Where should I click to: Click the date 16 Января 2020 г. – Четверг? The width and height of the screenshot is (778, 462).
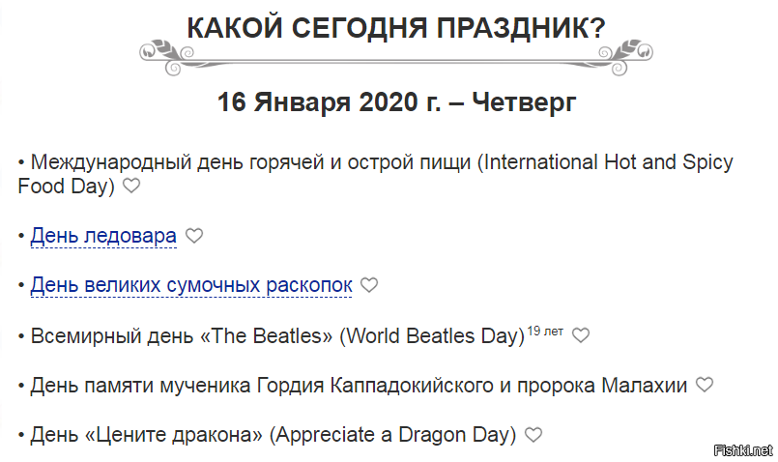396,101
